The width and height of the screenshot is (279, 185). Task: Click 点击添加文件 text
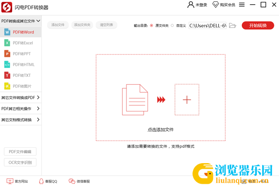[160, 130]
